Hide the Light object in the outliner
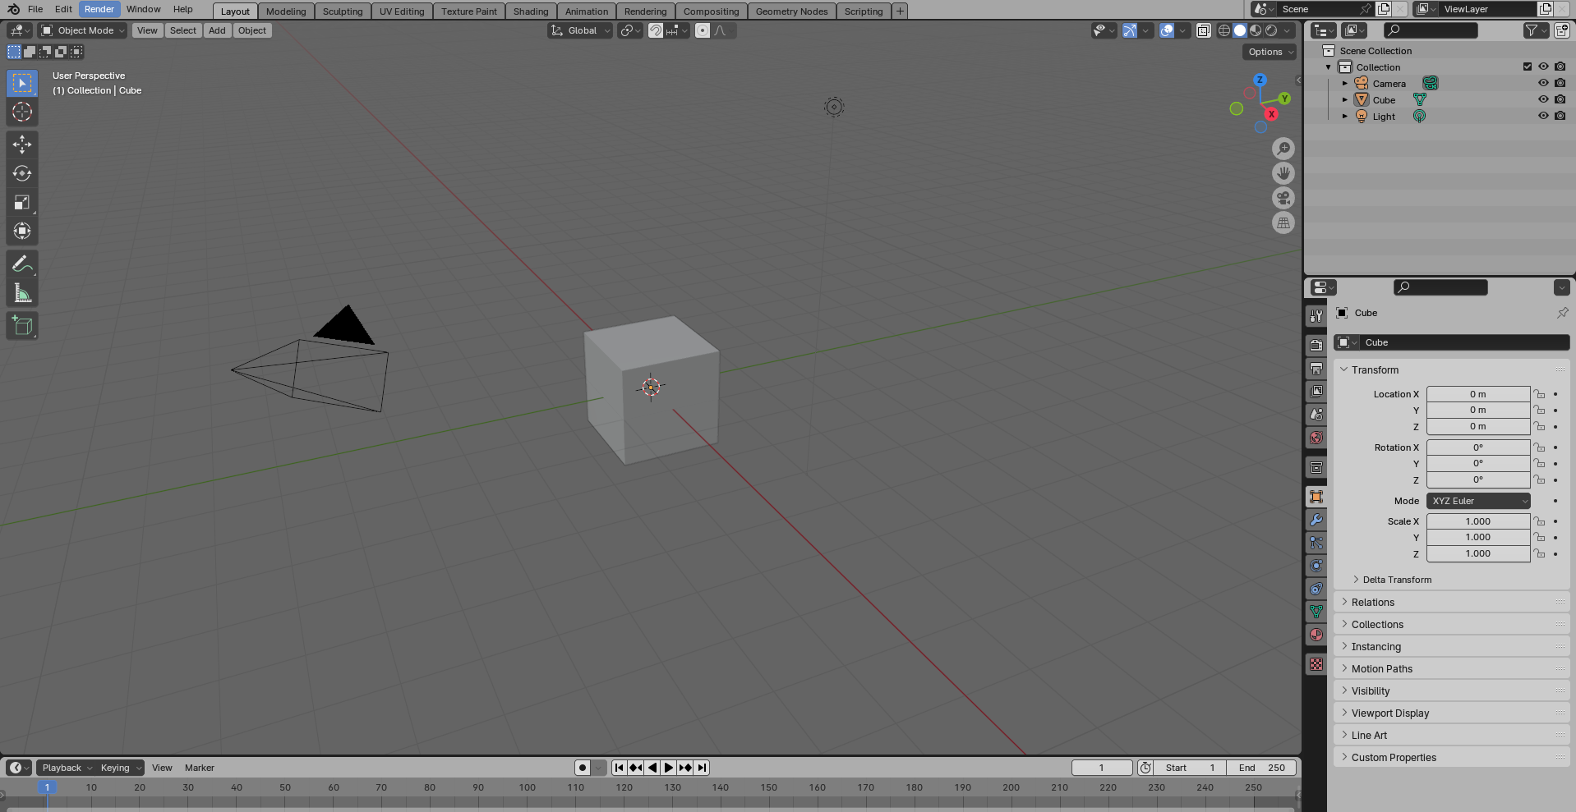1576x812 pixels. [x=1544, y=116]
